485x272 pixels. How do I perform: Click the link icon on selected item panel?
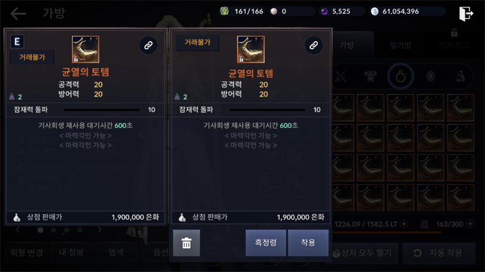(x=313, y=45)
